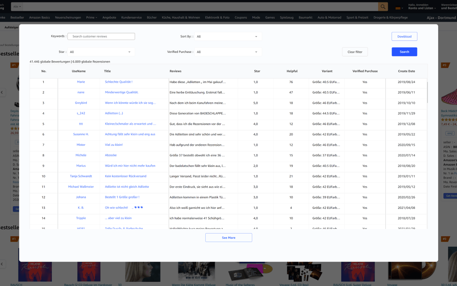Click the German flag language icon
The image size is (457, 286).
[x=398, y=8]
